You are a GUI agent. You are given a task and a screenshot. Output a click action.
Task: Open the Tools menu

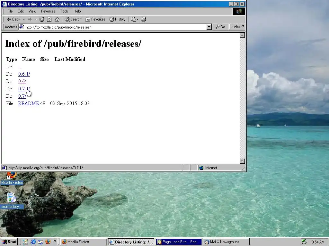[64, 11]
